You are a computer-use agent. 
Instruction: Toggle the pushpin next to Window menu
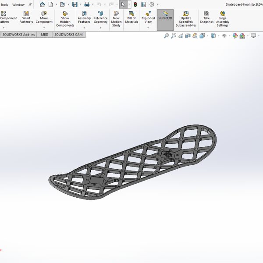click(x=30, y=4)
